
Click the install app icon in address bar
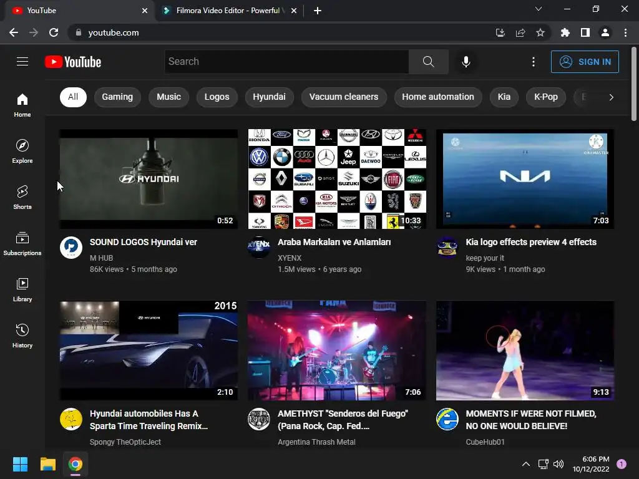(500, 32)
